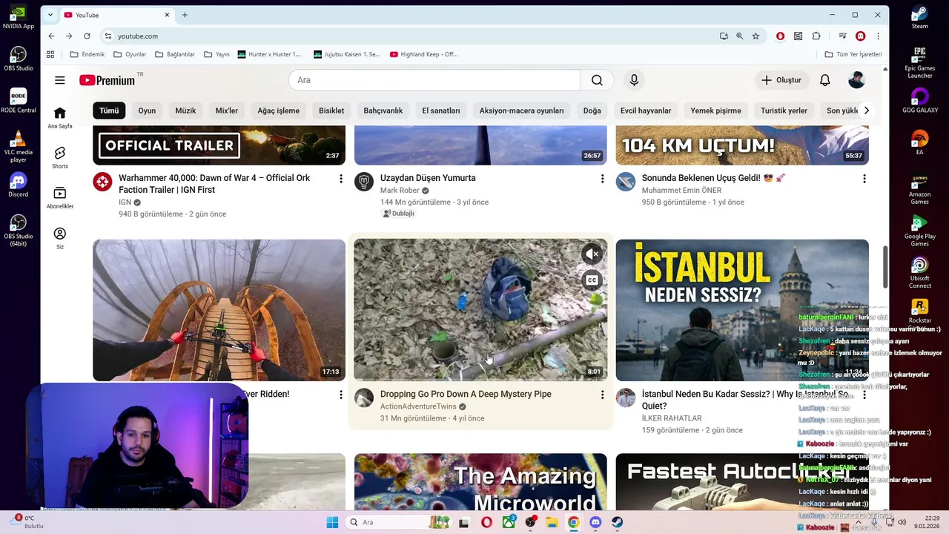Screen dimensions: 949x534
Task: Open options menu for Warhammer 40,000 video
Action: click(341, 179)
